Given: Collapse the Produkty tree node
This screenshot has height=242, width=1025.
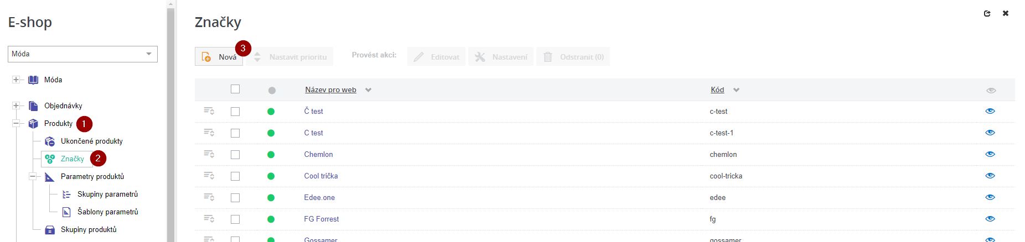Looking at the screenshot, I should pyautogui.click(x=16, y=124).
